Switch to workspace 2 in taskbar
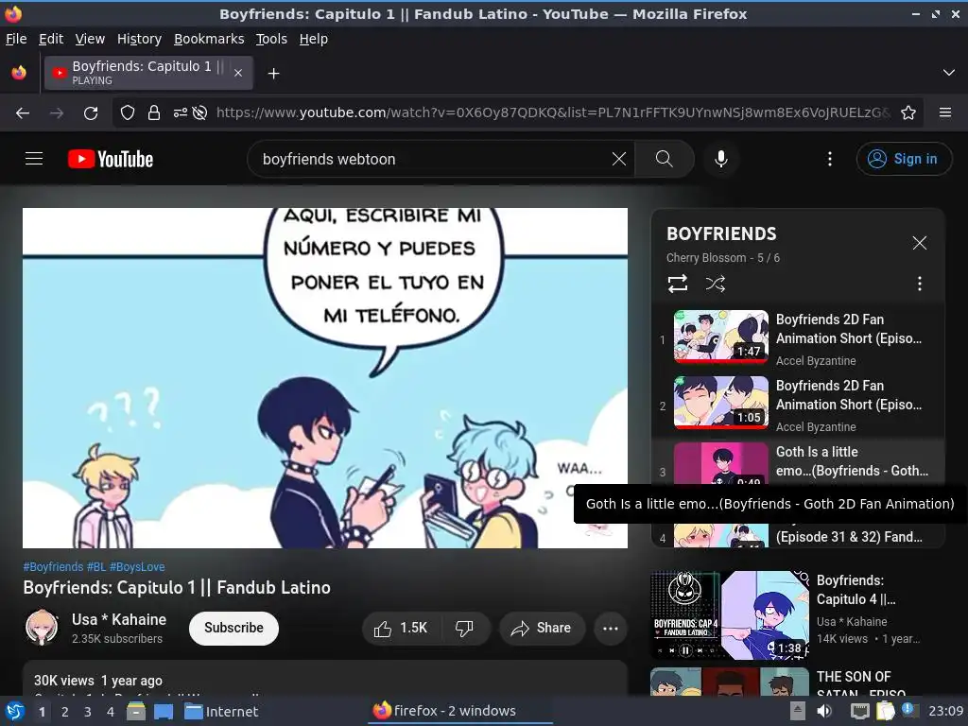This screenshot has width=968, height=726. click(x=65, y=712)
